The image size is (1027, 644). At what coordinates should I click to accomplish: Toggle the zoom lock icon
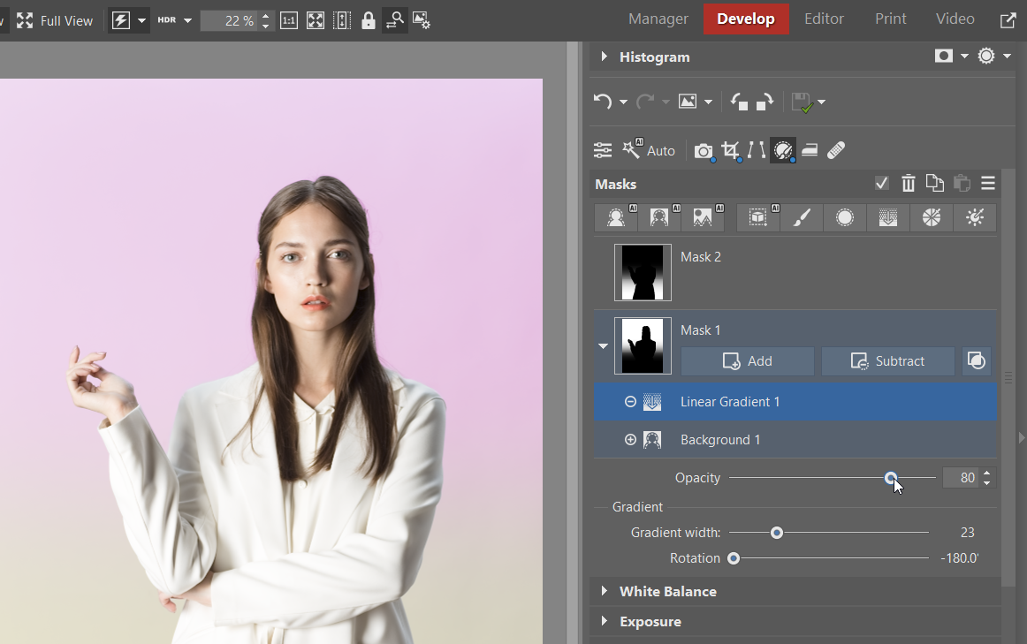click(x=369, y=20)
